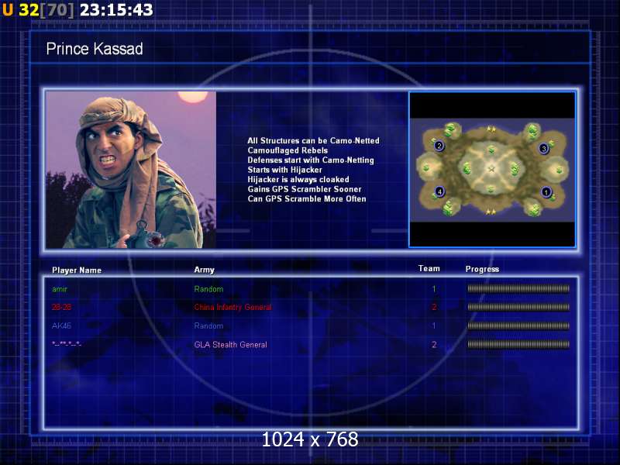The image size is (620, 465).
Task: Click team number 2 in the GLA Stealth row
Action: 434,345
